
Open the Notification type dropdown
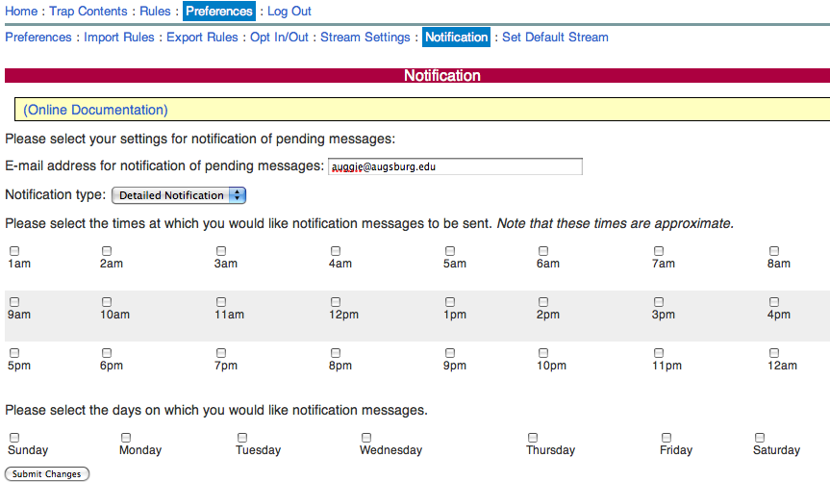click(x=179, y=195)
